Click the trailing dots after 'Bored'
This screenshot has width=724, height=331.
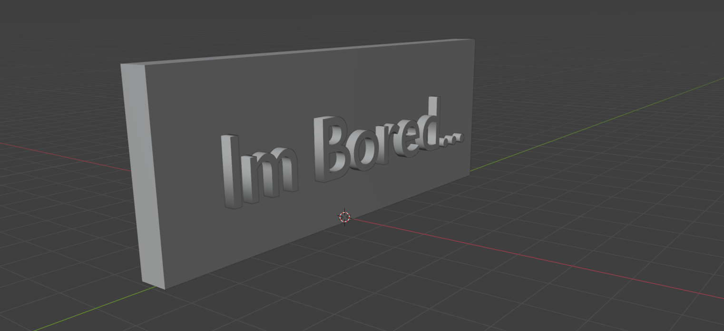(451, 139)
